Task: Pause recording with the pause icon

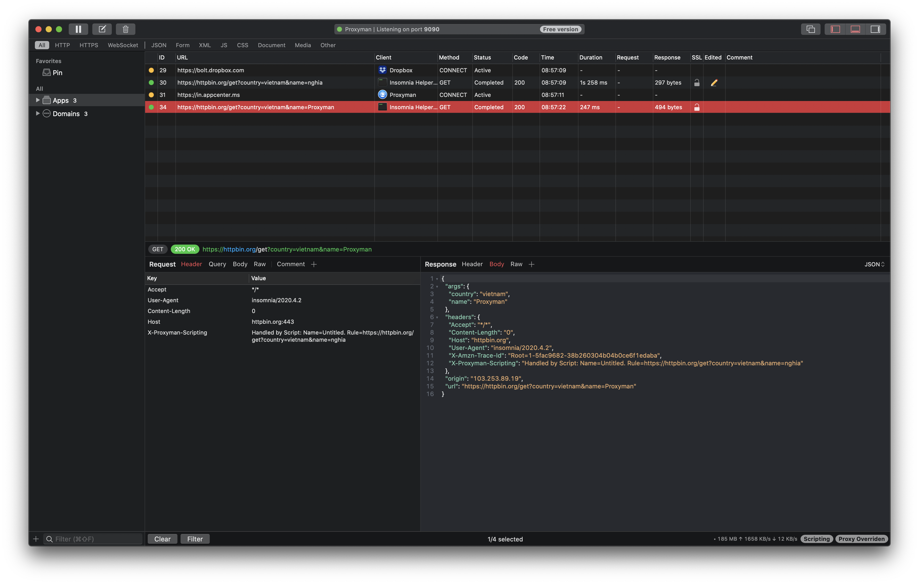Action: pos(78,29)
